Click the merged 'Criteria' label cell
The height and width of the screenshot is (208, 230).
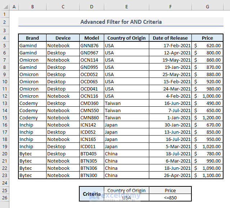pos(92,194)
